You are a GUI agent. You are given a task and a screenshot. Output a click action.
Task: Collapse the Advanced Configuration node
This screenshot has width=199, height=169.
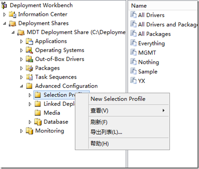(22, 86)
